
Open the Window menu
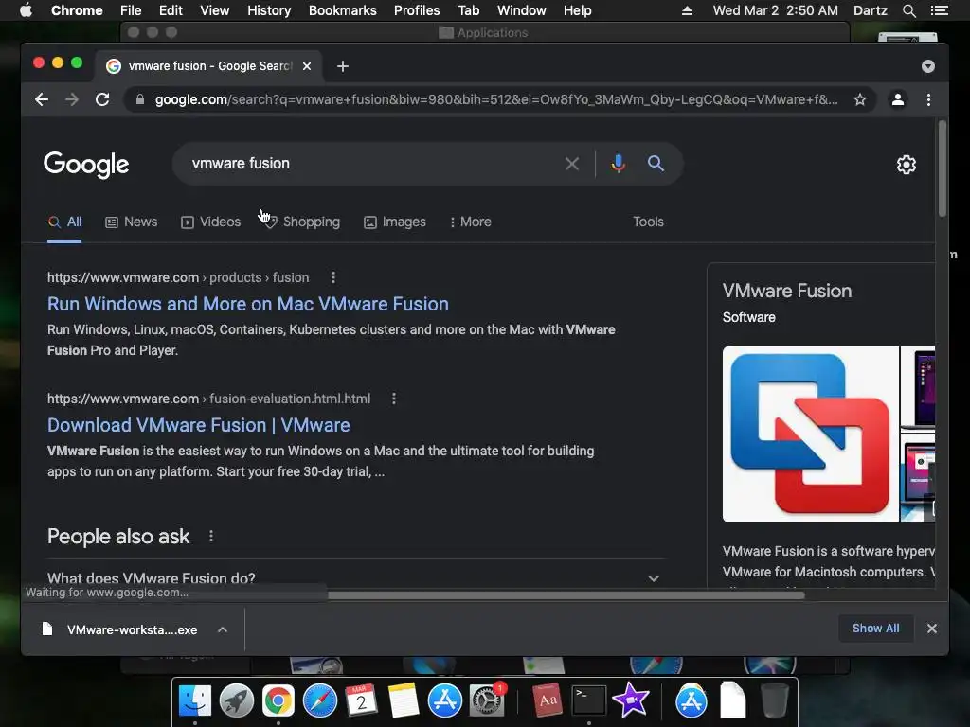tap(522, 10)
